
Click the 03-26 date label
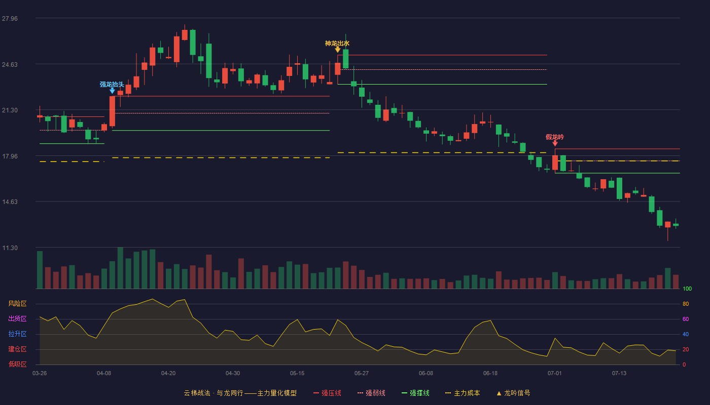pyautogui.click(x=40, y=373)
